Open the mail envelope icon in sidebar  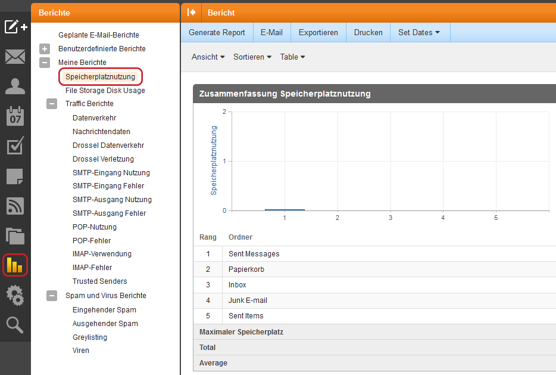click(15, 57)
